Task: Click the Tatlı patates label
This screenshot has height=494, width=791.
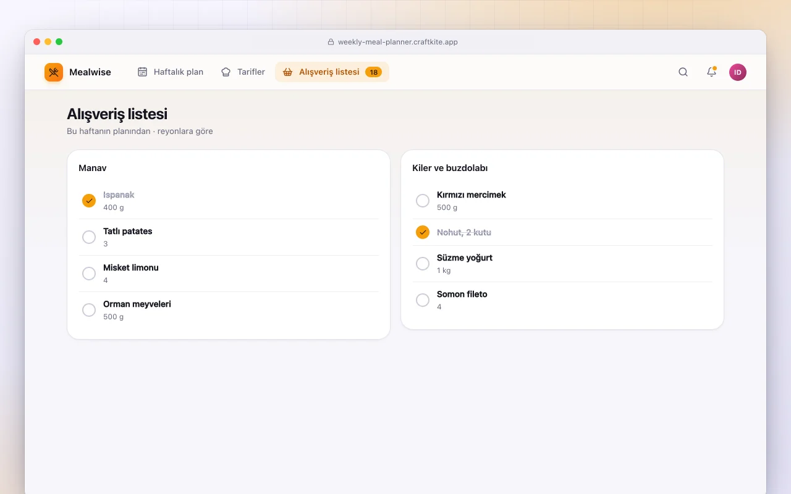Action: [128, 231]
